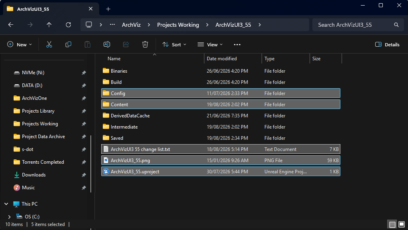Click the PC monitor icon in address bar

pyautogui.click(x=89, y=25)
